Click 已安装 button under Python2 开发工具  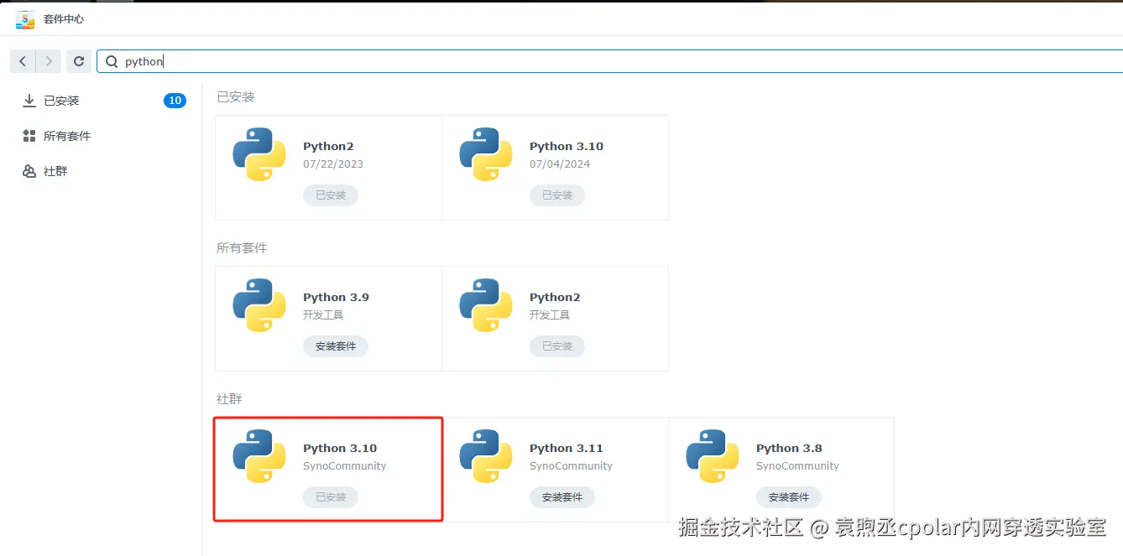click(557, 346)
